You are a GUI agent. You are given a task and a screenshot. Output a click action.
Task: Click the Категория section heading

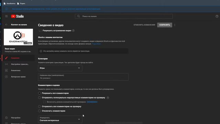pos(43,59)
